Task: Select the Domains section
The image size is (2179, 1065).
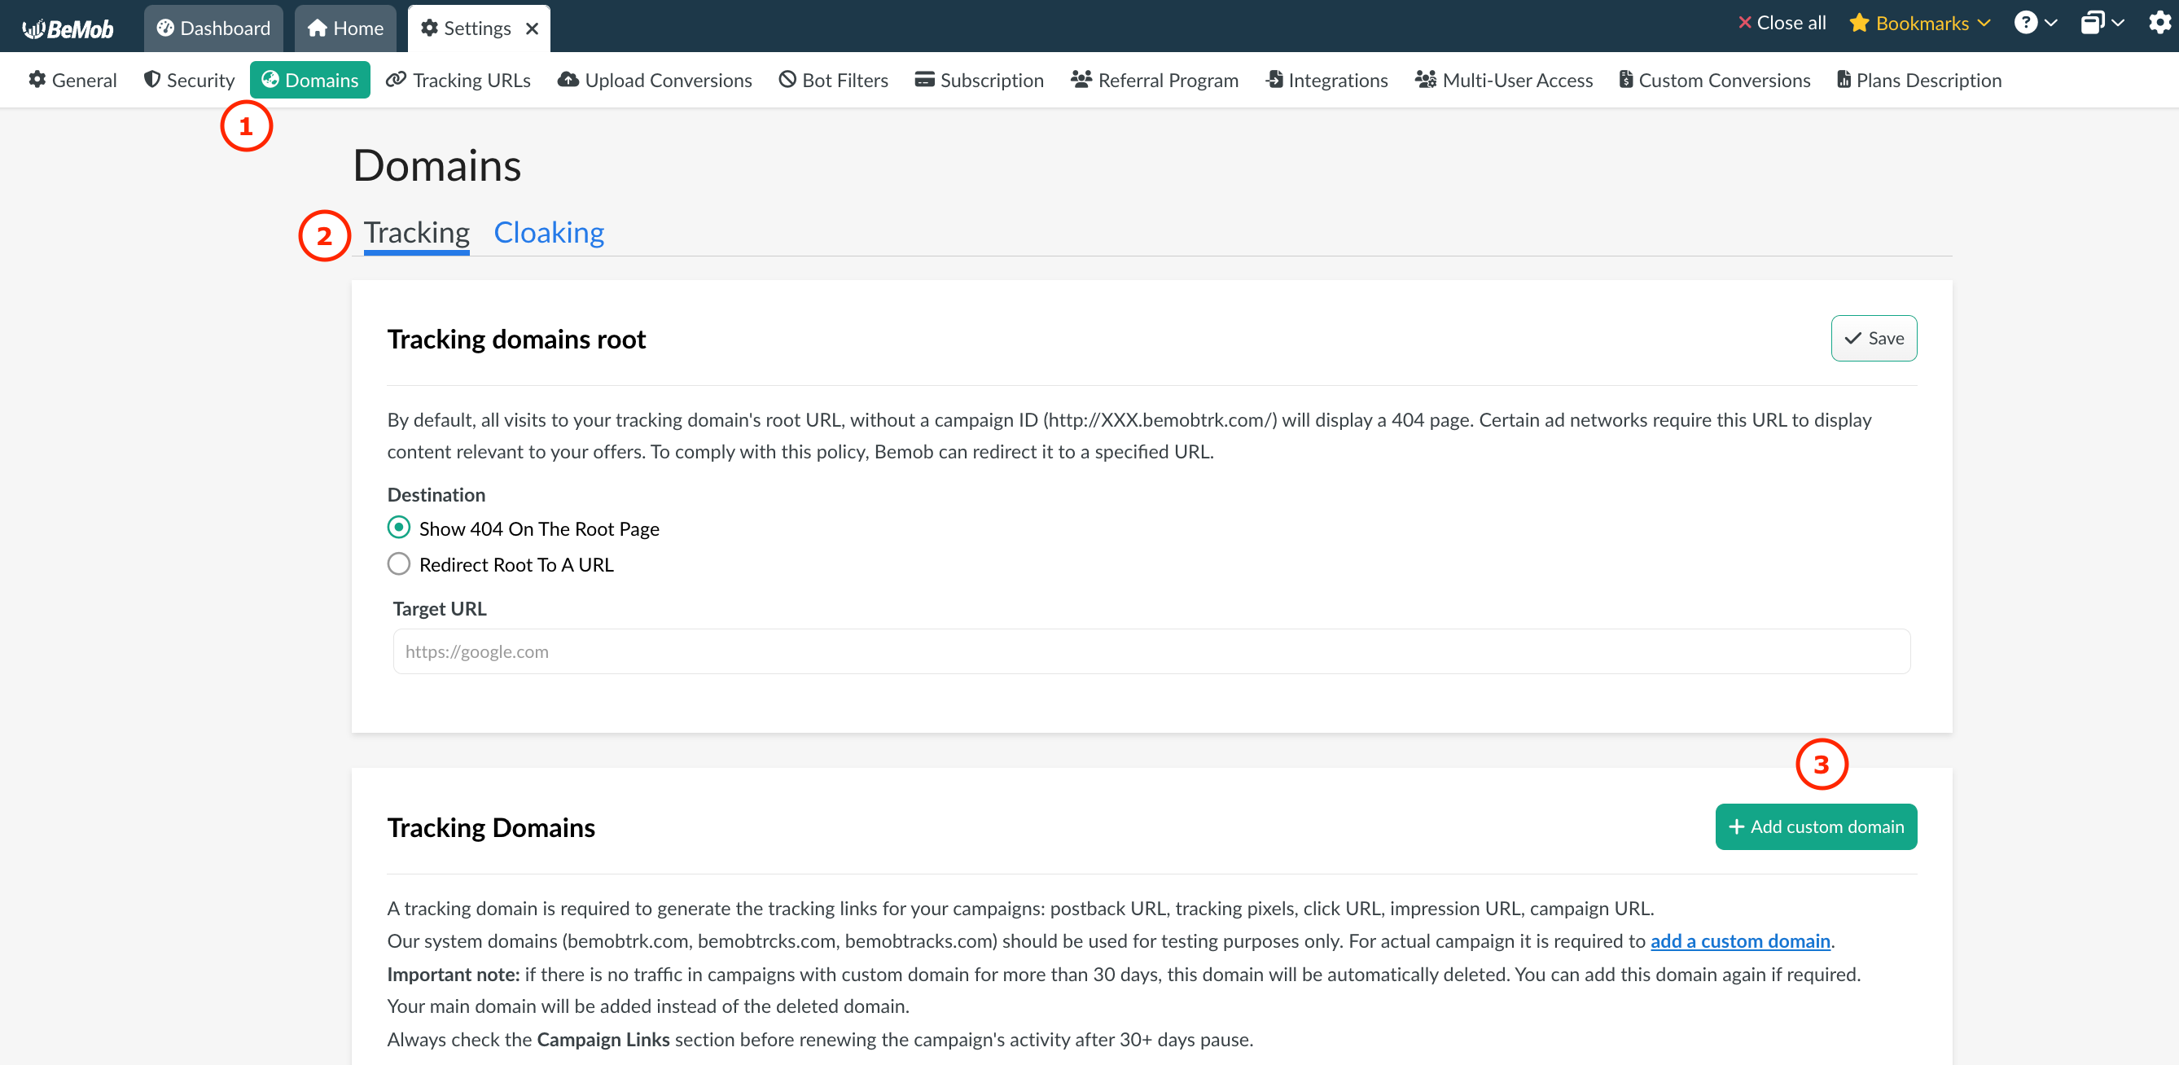Action: click(x=309, y=80)
